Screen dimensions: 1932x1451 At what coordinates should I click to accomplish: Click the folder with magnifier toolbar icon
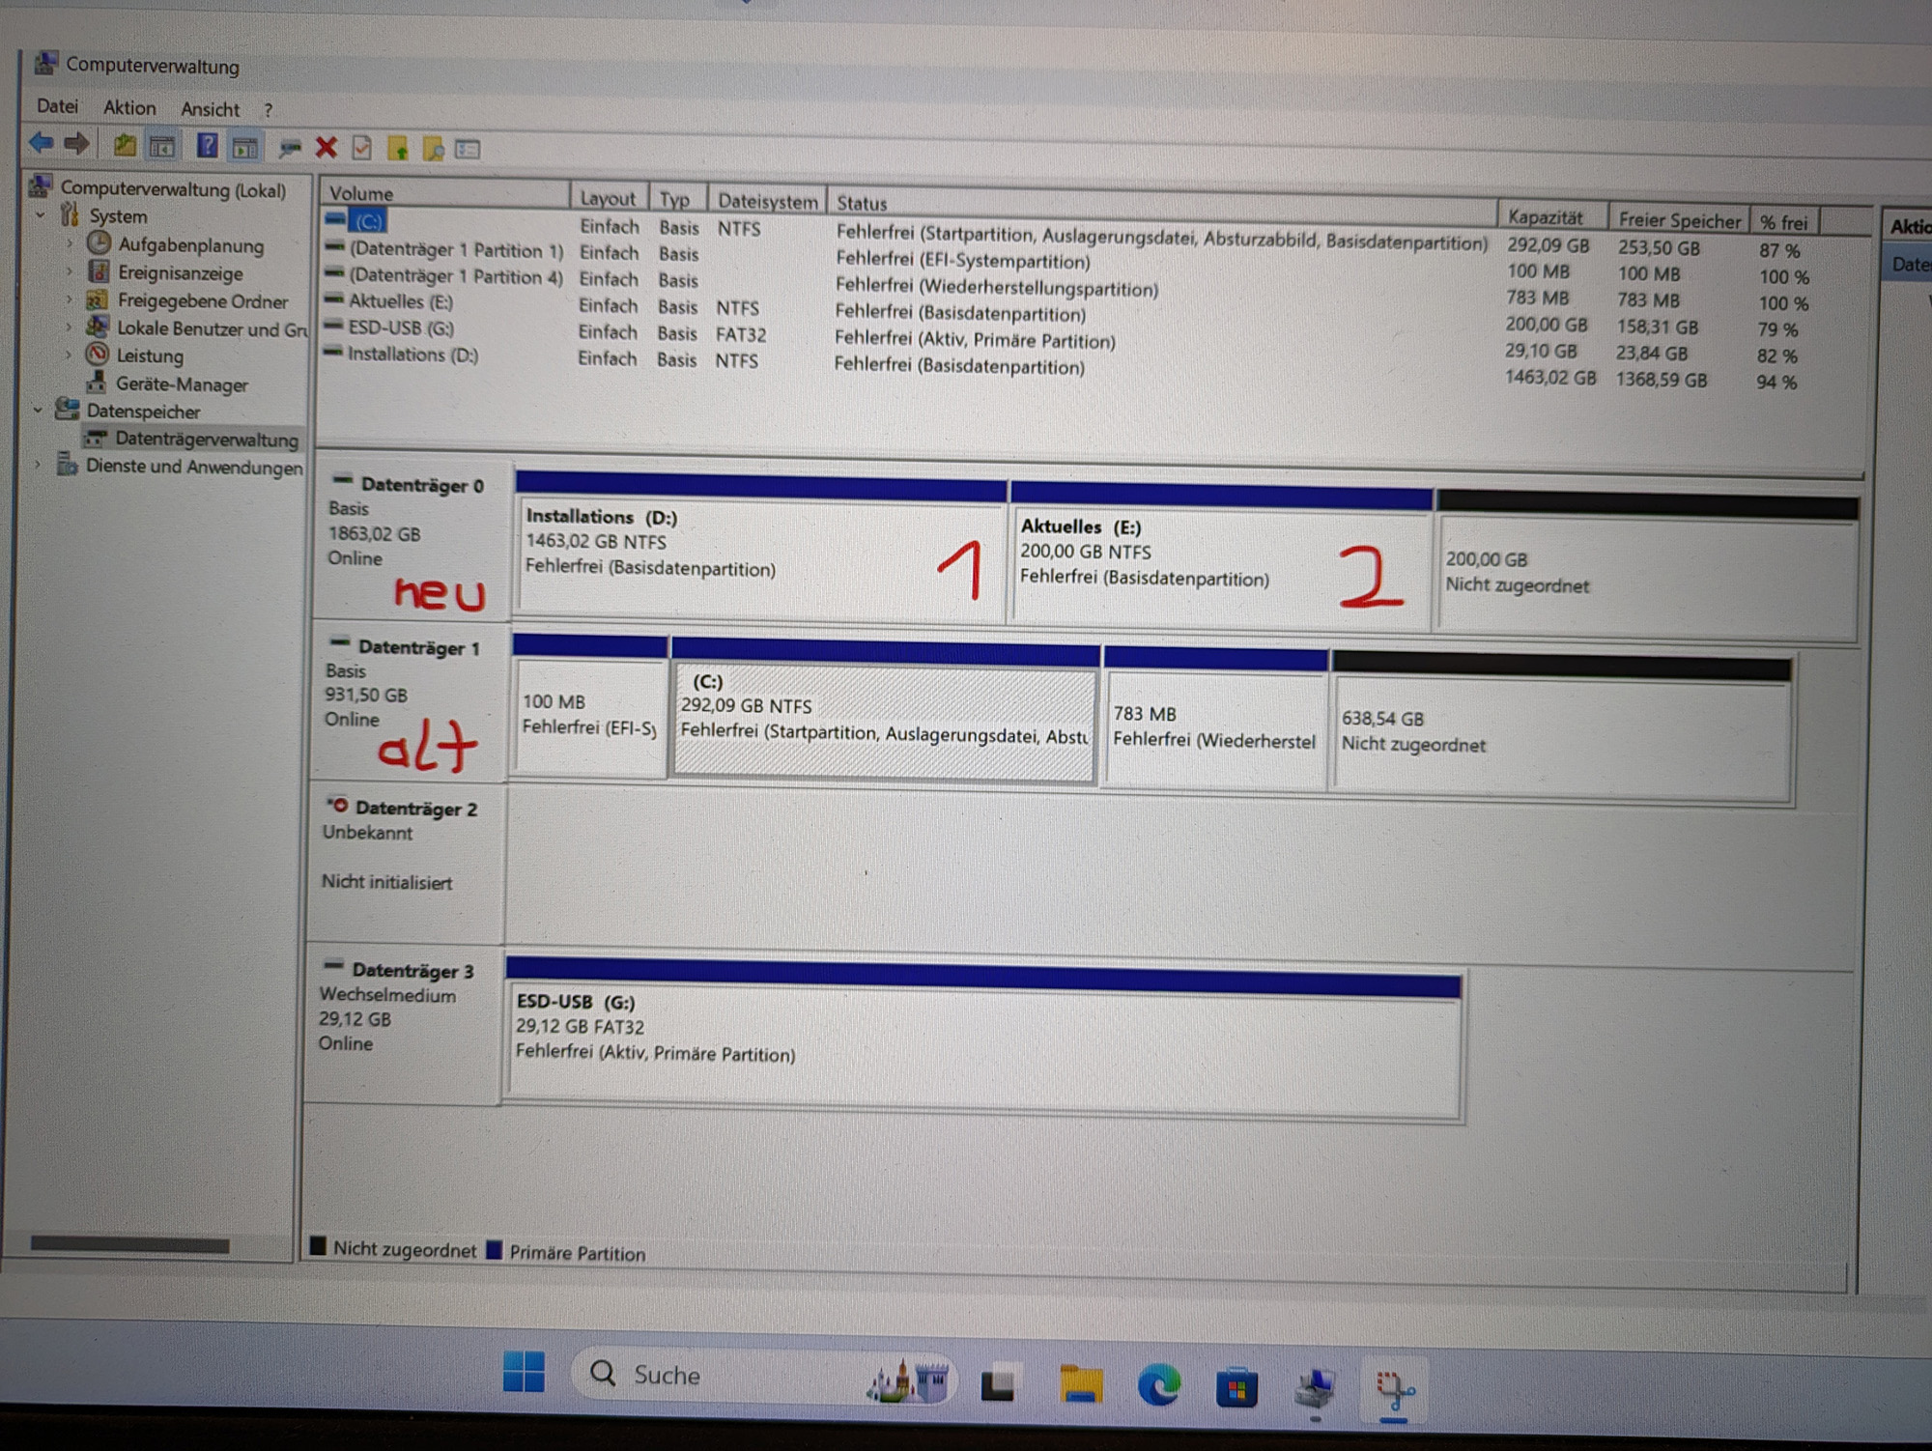tap(434, 149)
